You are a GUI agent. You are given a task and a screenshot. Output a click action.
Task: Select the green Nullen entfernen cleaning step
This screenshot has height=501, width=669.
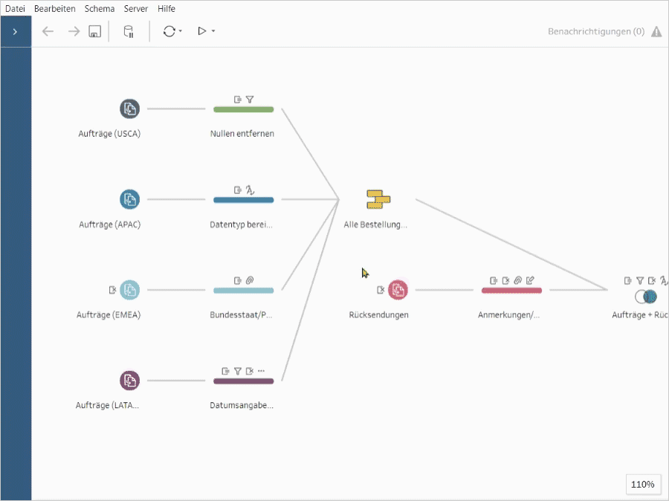pyautogui.click(x=243, y=109)
